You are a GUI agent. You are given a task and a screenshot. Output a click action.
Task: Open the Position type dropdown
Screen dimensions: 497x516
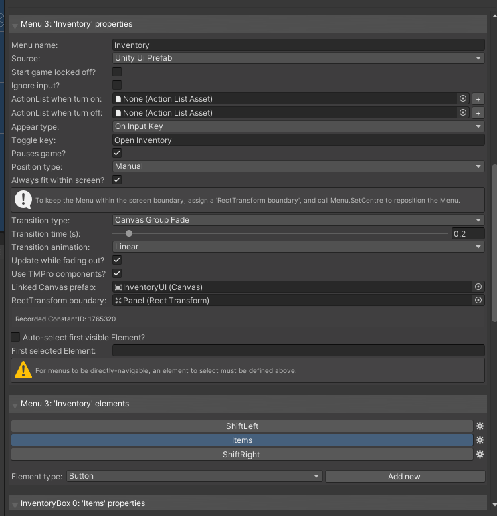point(298,166)
